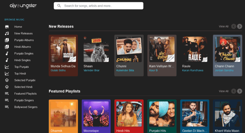Viewport: 245px width, 133px height.
Task: Click the Punjabi Albums library icon
Action: coord(7,40)
